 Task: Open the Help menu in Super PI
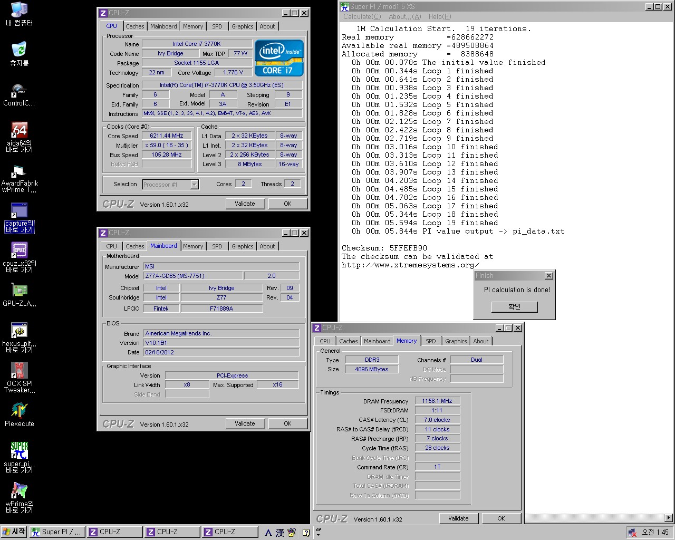click(439, 17)
